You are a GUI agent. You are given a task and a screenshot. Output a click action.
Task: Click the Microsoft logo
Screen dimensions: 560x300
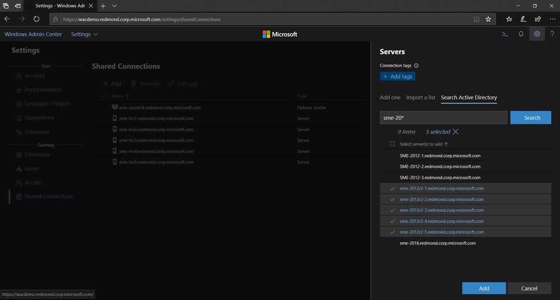click(280, 34)
